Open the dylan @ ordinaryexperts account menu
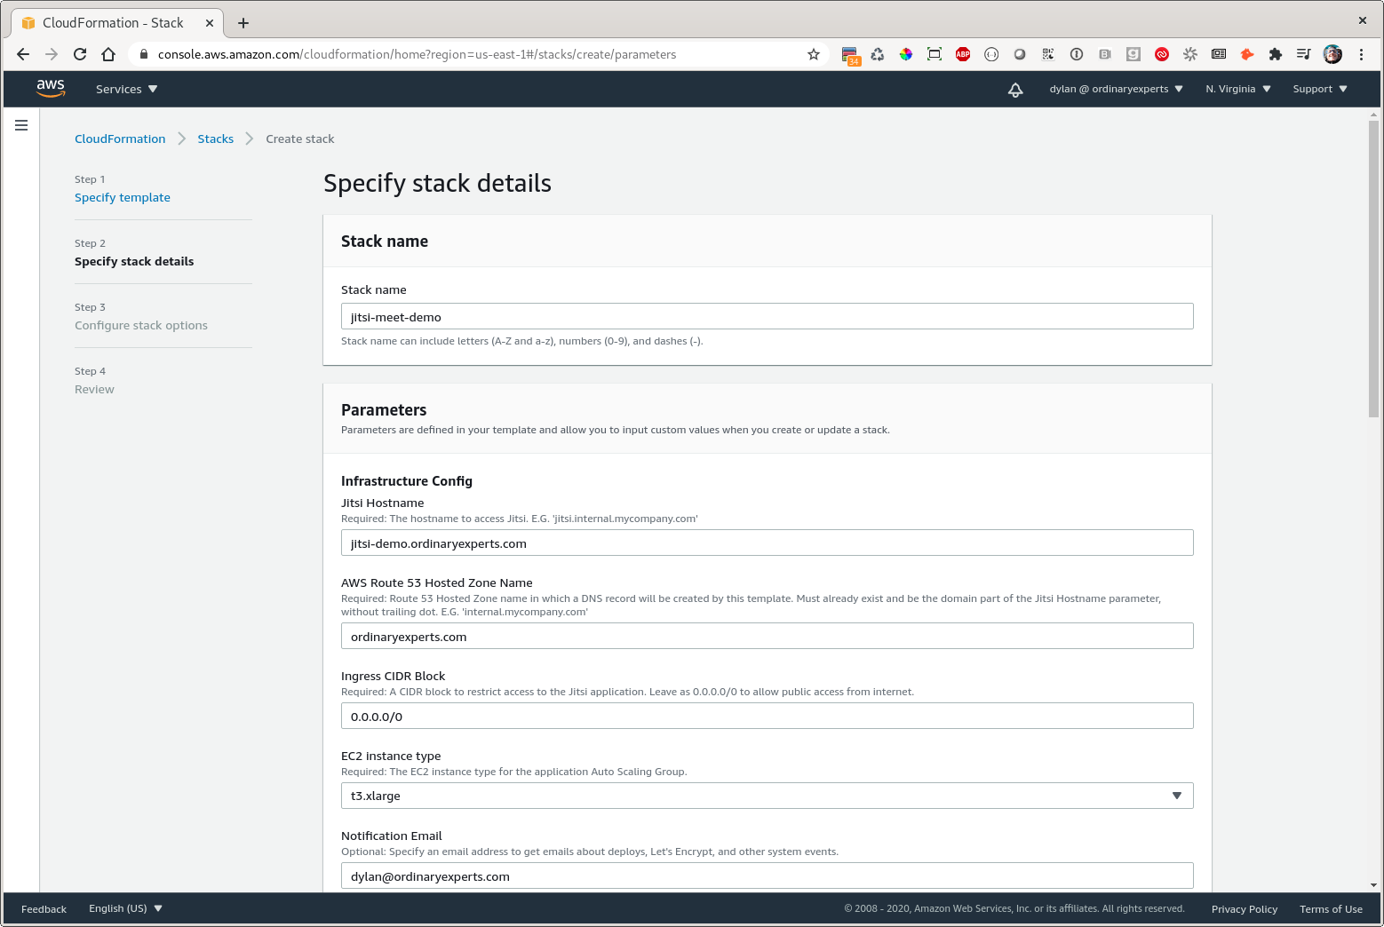Image resolution: width=1384 pixels, height=927 pixels. tap(1116, 89)
